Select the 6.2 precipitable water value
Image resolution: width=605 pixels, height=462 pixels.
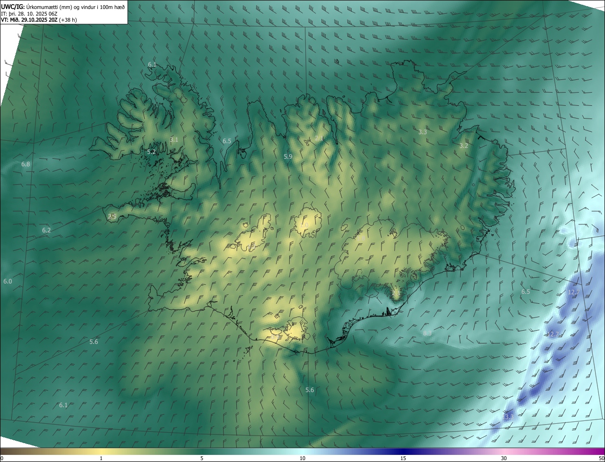pyautogui.click(x=46, y=231)
